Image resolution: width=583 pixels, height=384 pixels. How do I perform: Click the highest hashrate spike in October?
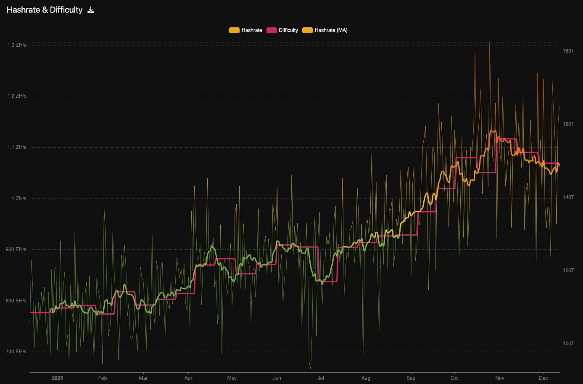[489, 43]
